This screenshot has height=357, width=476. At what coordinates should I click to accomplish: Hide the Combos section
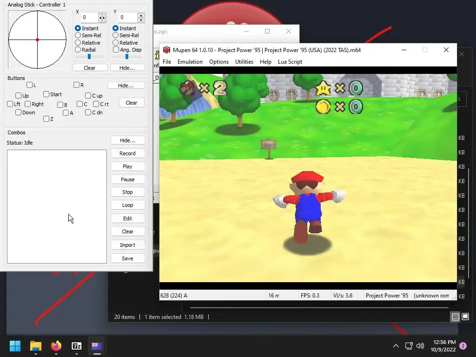(x=128, y=140)
